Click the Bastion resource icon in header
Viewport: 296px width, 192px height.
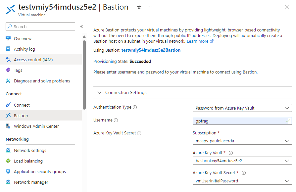pos(10,10)
